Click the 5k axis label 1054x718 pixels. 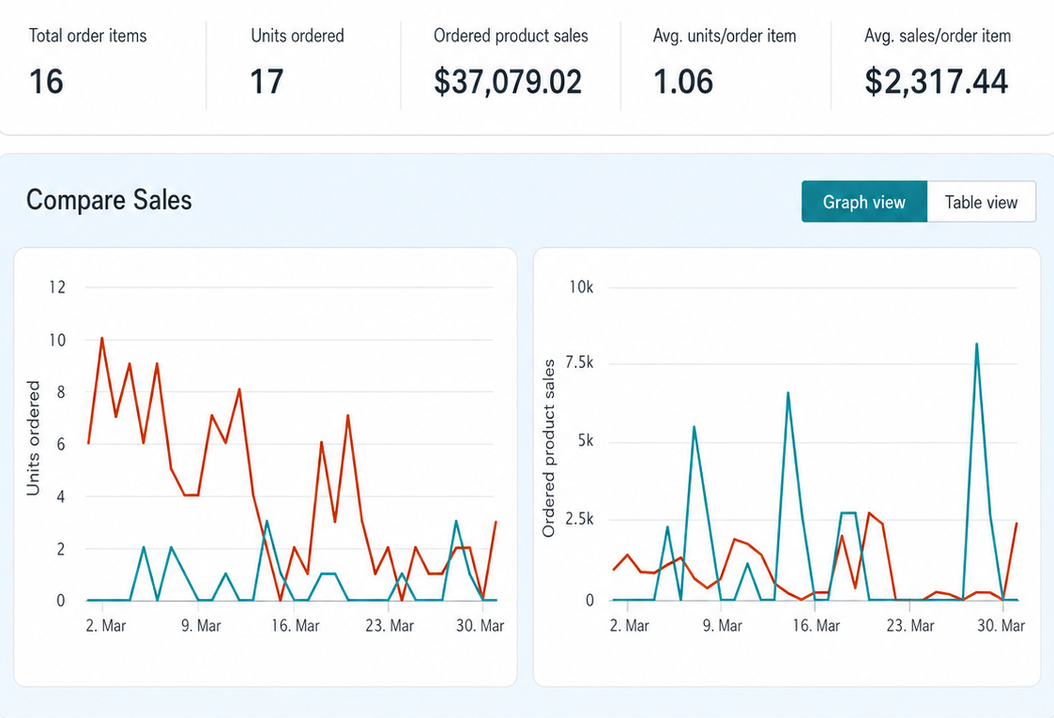tap(586, 441)
